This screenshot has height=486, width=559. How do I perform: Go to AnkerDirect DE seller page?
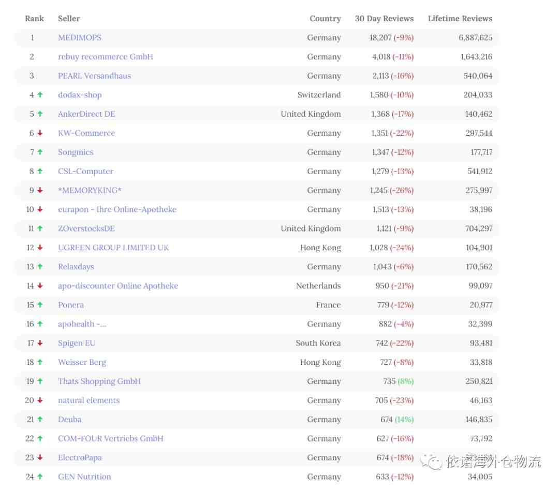pos(86,114)
